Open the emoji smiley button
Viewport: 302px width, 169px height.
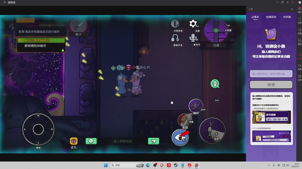coord(91,141)
